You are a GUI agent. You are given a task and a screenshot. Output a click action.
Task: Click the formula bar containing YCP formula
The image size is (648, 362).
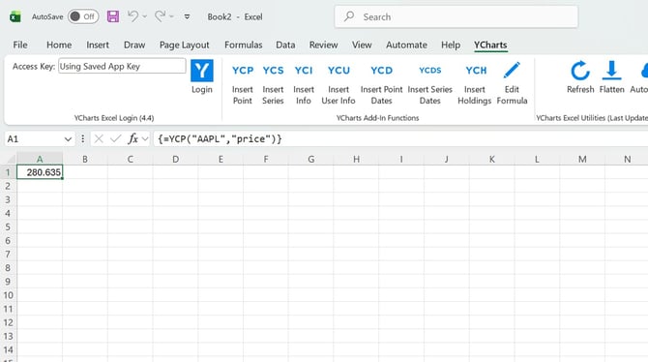click(400, 139)
